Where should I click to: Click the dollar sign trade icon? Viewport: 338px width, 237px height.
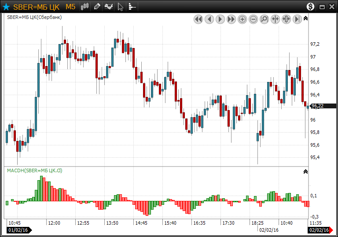311,7
